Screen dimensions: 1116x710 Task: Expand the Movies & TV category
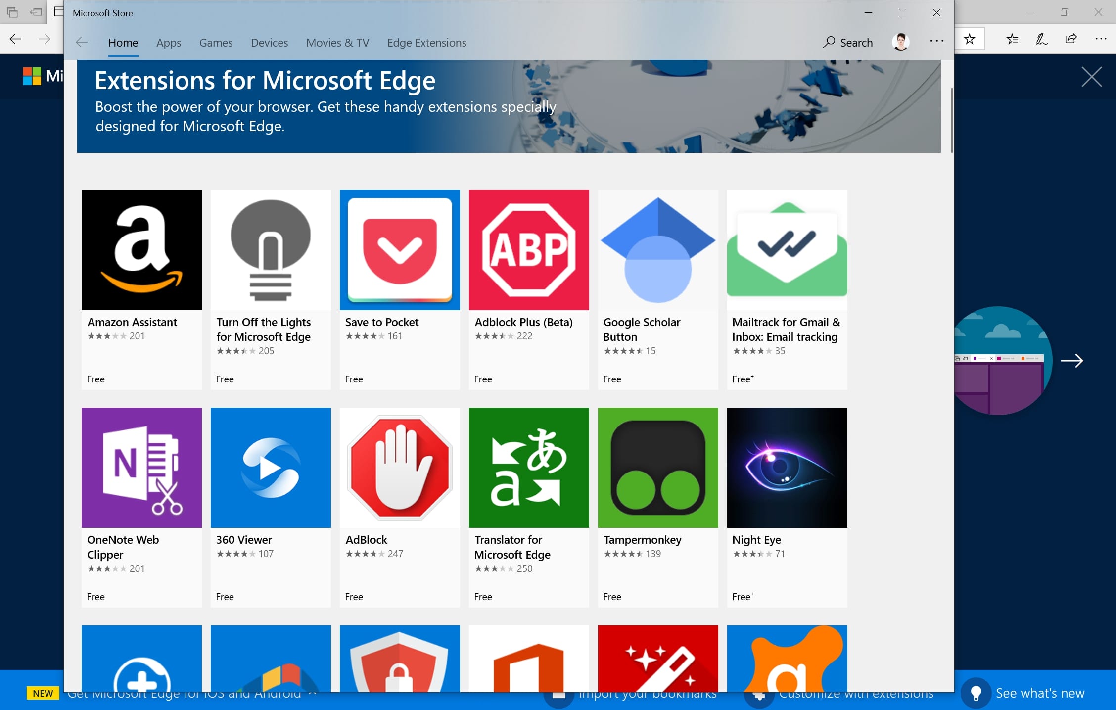337,42
